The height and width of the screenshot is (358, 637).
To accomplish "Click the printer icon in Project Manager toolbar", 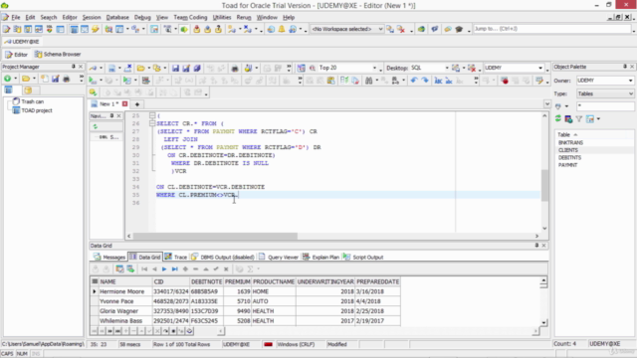I will click(x=67, y=79).
